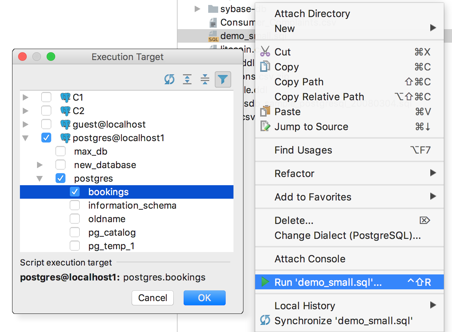Check the pg_temp_1 schema checkbox
The height and width of the screenshot is (332, 452).
point(75,246)
